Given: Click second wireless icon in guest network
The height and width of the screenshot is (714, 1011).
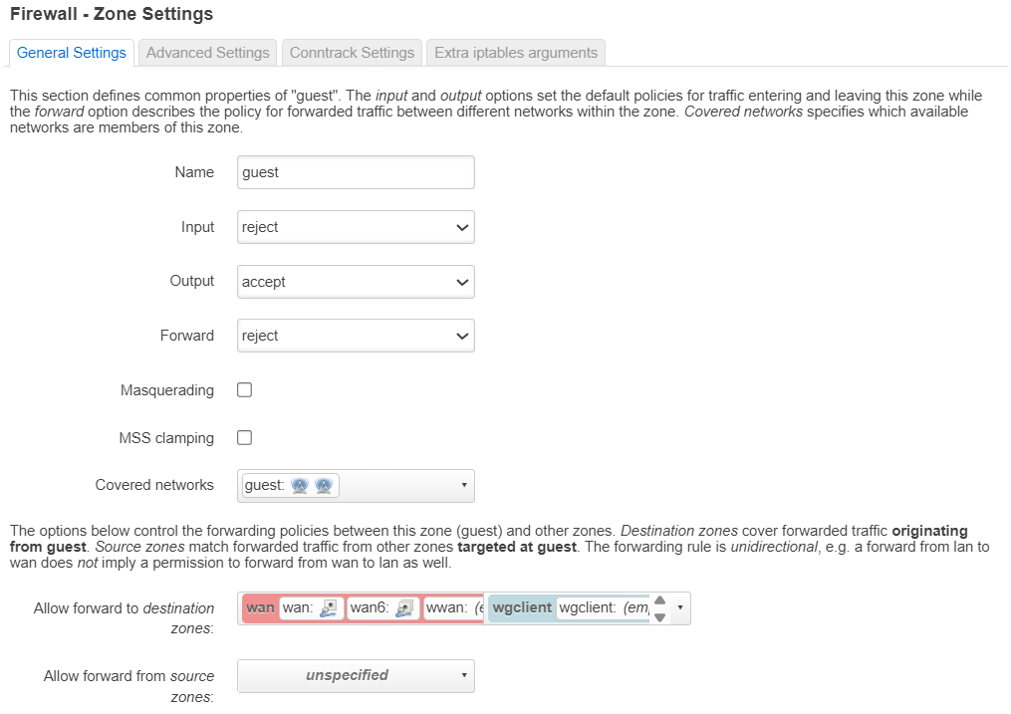Looking at the screenshot, I should (x=323, y=486).
